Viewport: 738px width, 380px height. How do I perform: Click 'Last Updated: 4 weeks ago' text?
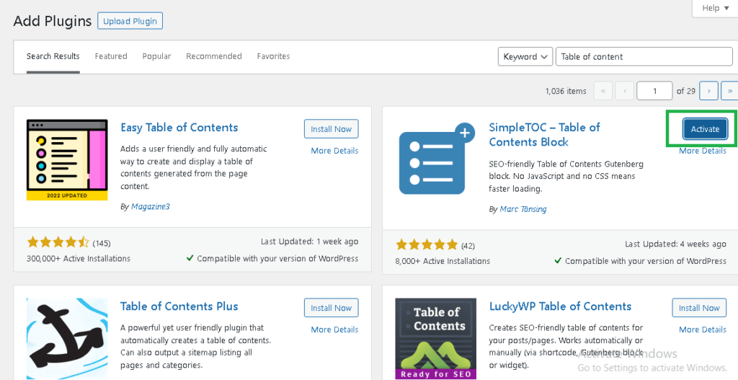point(675,244)
